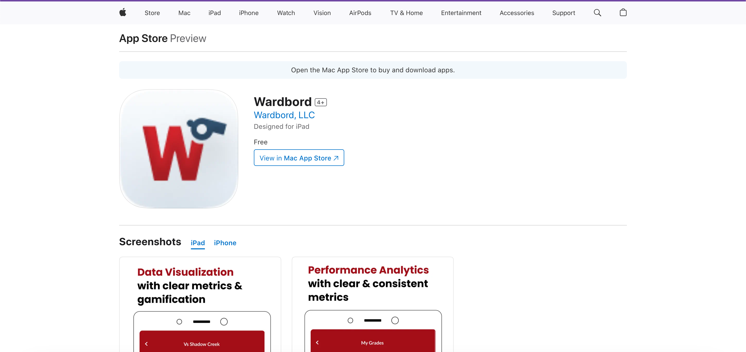Switch to iPhone screenshots tab
The width and height of the screenshot is (746, 352).
click(225, 243)
